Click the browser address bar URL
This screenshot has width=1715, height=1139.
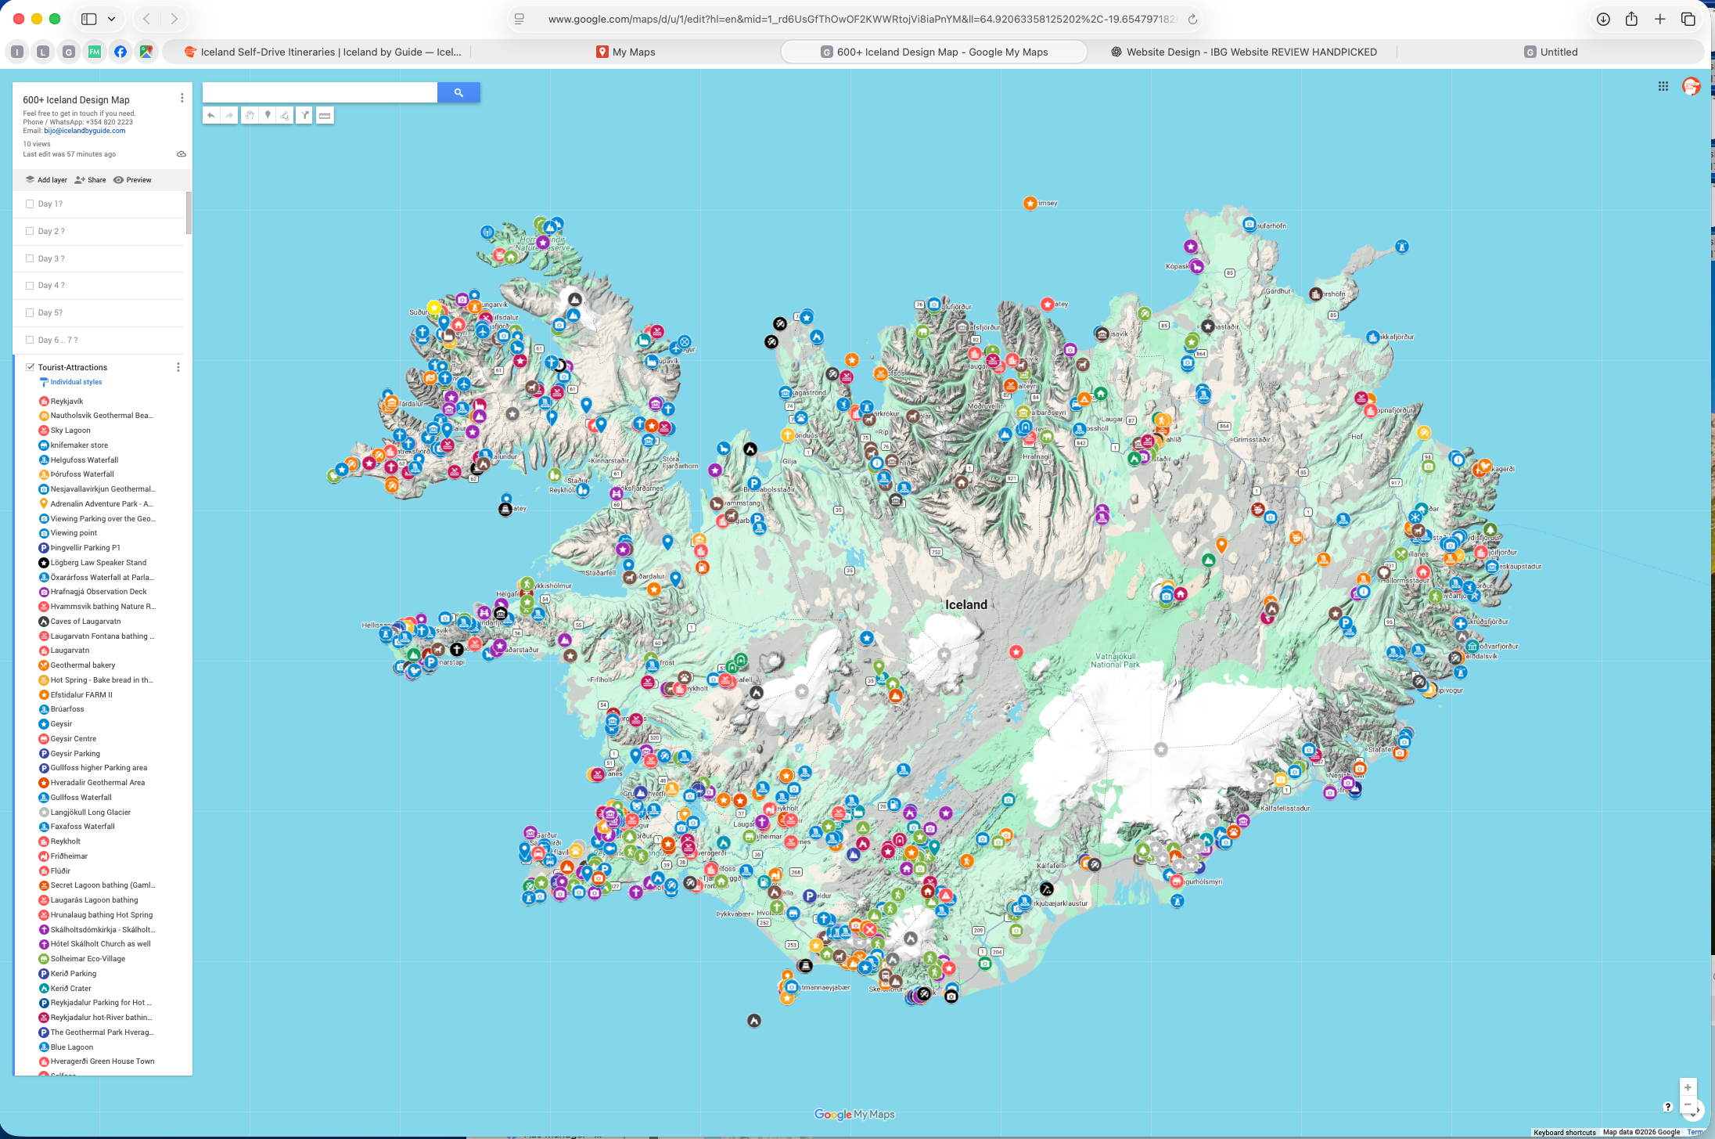[x=861, y=19]
